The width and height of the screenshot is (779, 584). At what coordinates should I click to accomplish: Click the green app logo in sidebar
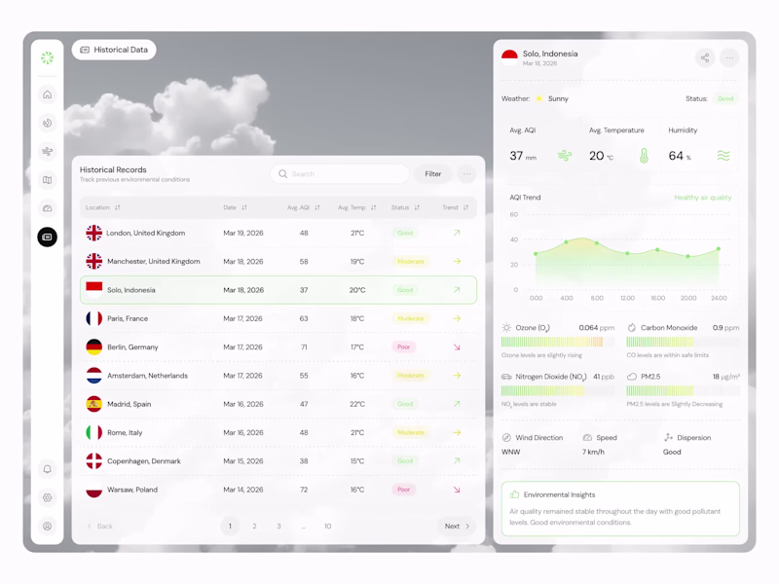47,58
